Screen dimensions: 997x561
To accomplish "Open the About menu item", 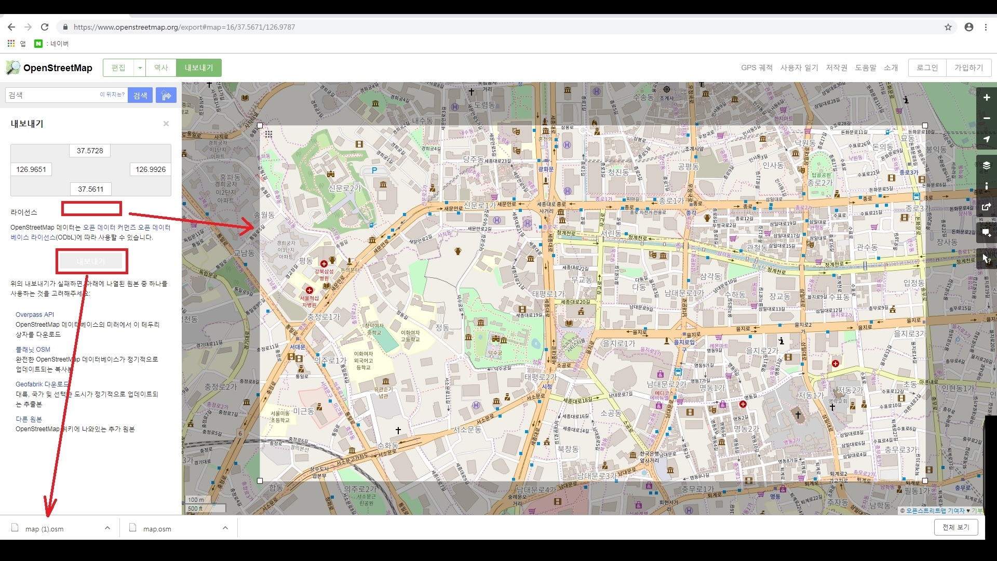I will pos(891,68).
